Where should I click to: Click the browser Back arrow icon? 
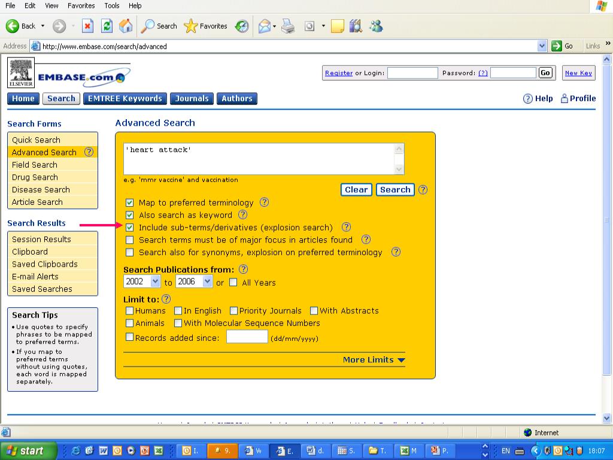pyautogui.click(x=12, y=26)
